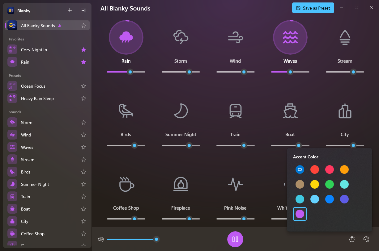Screen dimensions: 379x251
Task: Favorite Storm in the sidebar
Action: (83, 123)
